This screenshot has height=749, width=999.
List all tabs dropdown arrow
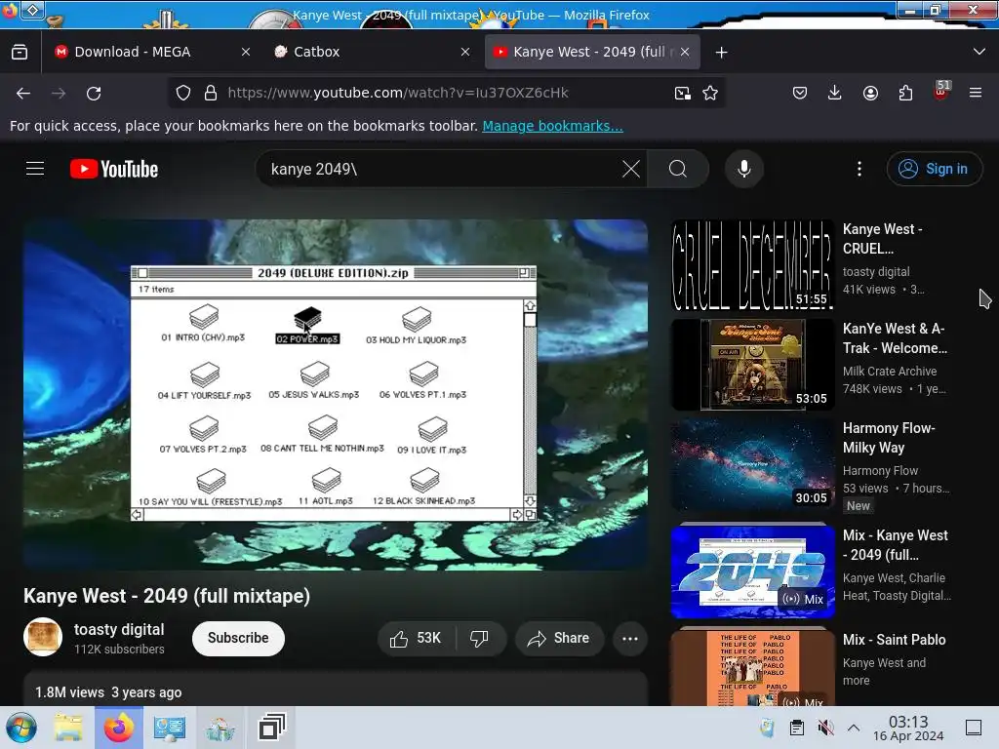coord(979,52)
